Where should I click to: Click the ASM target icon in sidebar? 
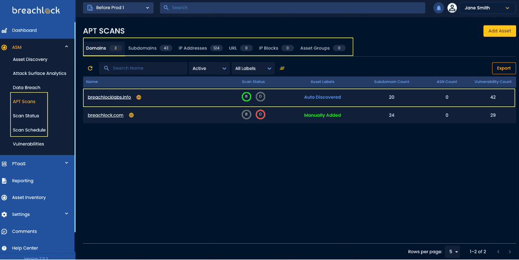[x=4, y=47]
